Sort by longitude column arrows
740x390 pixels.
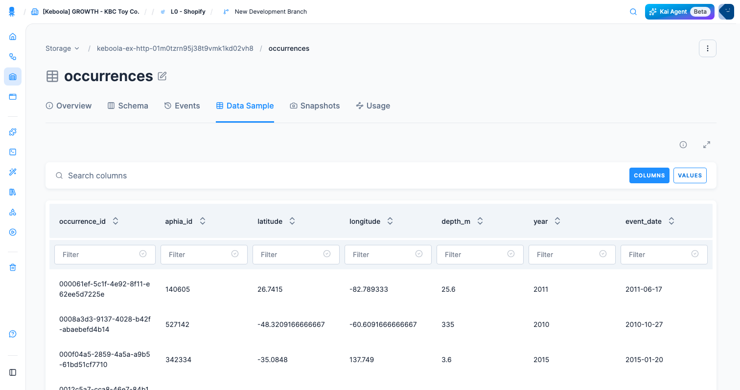[390, 221]
